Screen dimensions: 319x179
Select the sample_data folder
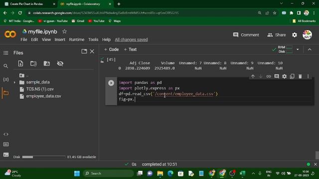[38, 82]
